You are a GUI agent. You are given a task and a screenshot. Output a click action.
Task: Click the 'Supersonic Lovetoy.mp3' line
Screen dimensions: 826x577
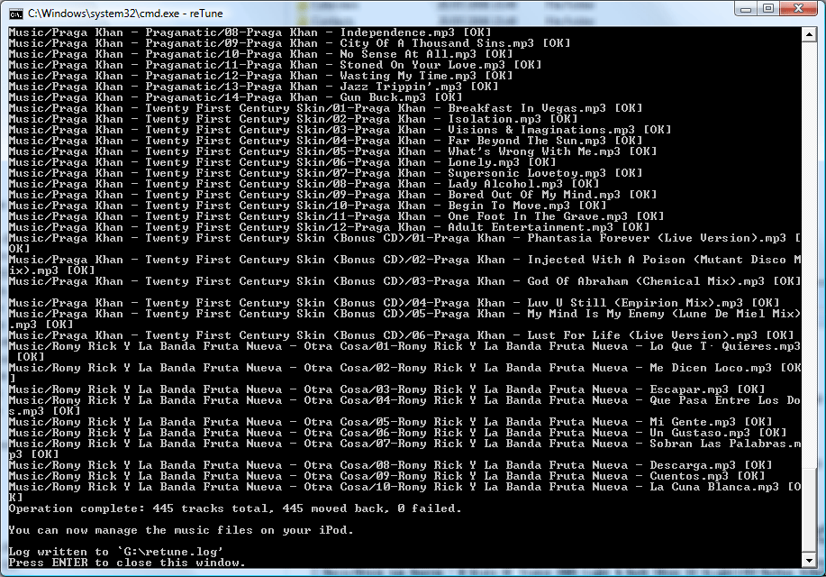click(x=325, y=173)
